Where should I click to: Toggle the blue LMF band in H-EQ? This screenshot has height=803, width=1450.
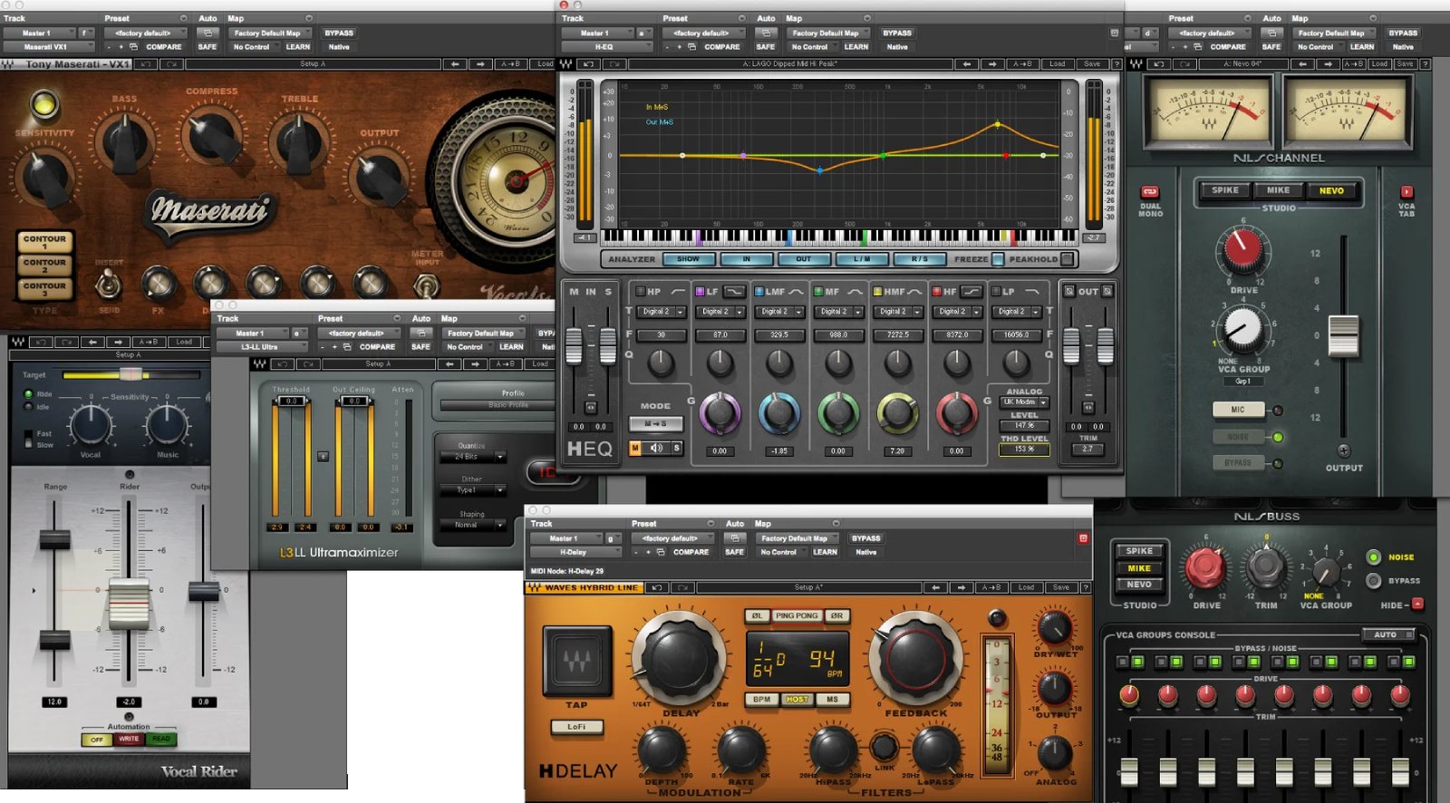759,292
